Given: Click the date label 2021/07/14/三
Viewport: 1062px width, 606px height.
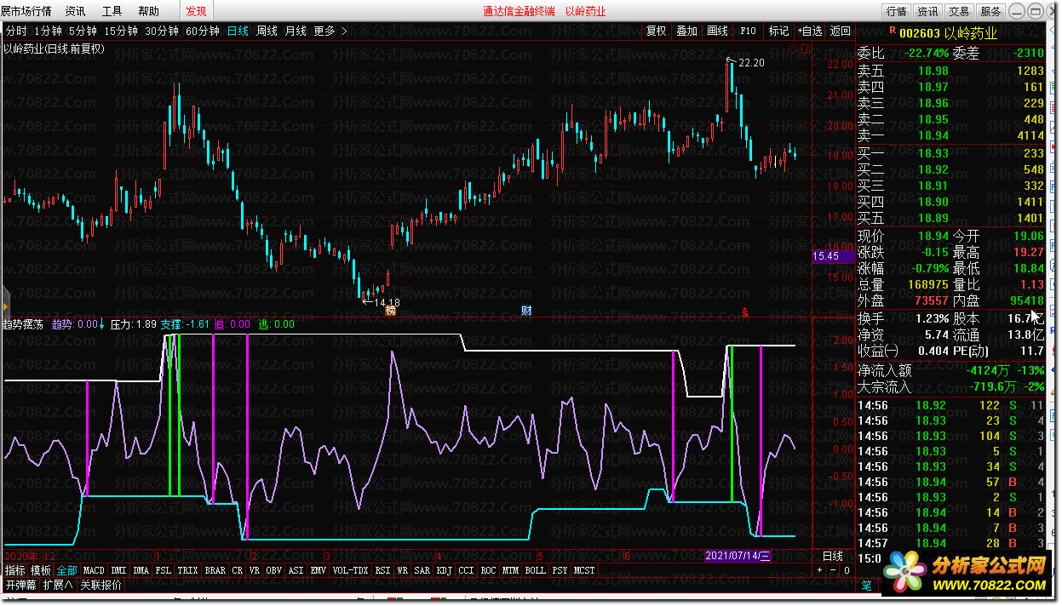Looking at the screenshot, I should point(738,556).
